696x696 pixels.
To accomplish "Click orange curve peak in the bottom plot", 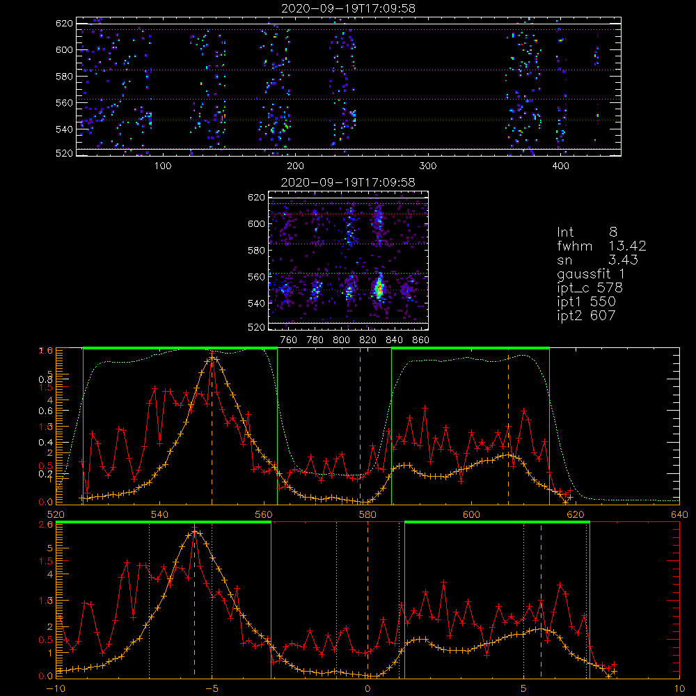I will (x=194, y=532).
